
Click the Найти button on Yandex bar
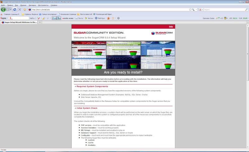(x=32, y=18)
